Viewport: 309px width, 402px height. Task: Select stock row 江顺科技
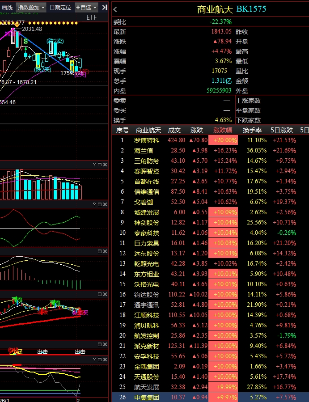(x=210, y=315)
